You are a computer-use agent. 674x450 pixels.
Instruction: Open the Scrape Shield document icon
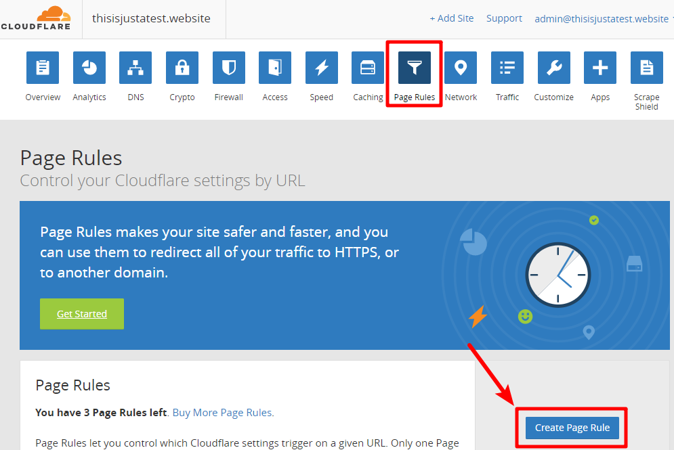pos(646,68)
